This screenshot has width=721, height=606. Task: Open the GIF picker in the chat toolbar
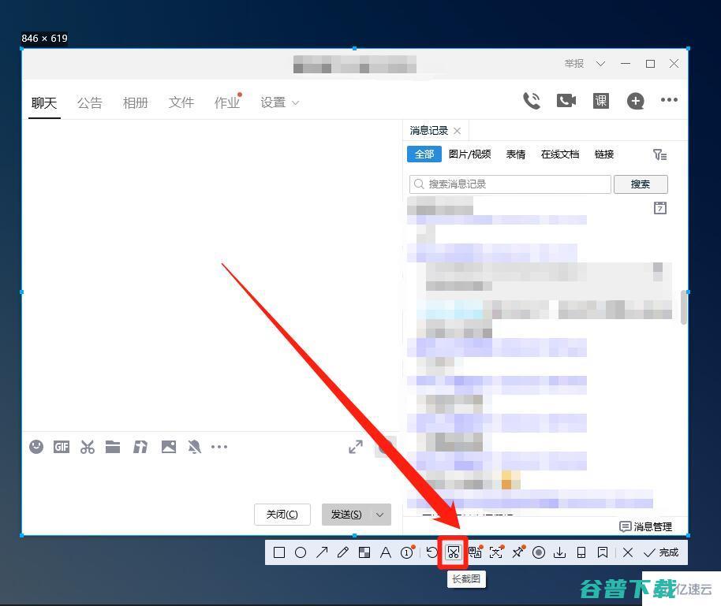tap(62, 447)
